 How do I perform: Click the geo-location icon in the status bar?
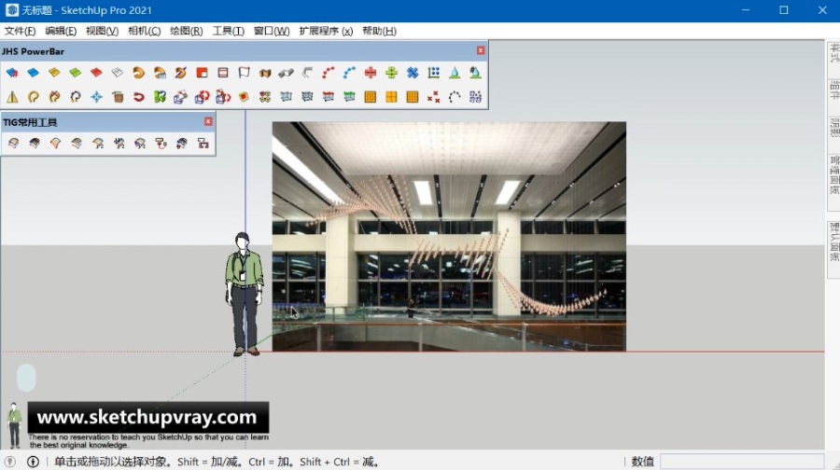click(x=9, y=462)
